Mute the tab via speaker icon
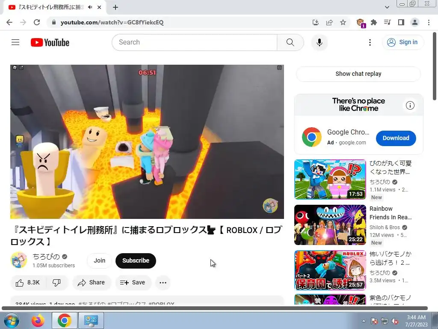 click(90, 7)
